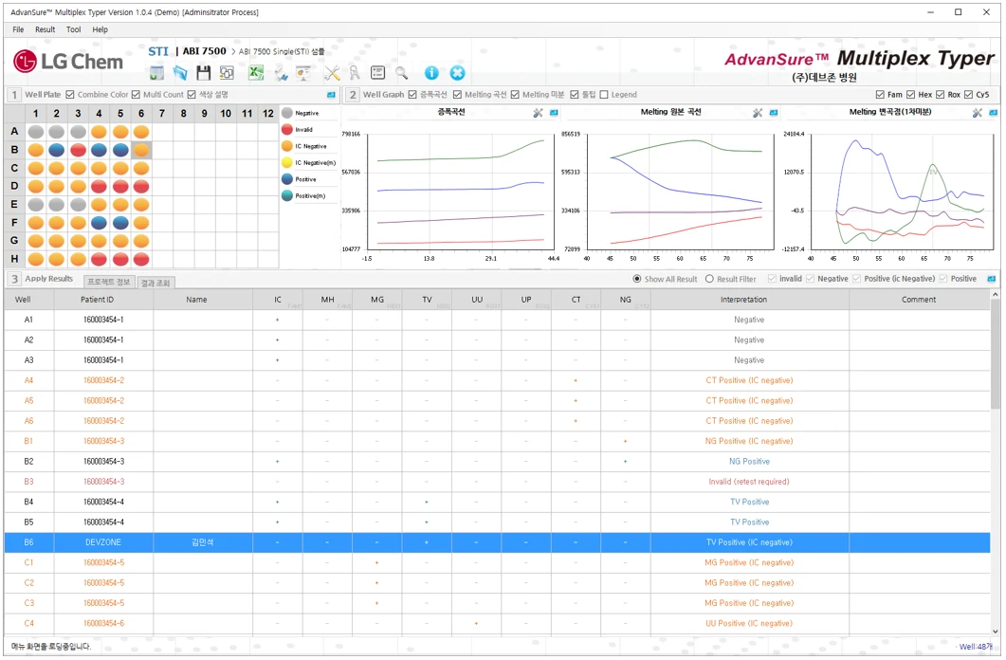Open the Tool menu
The width and height of the screenshot is (1006, 660).
tap(74, 29)
